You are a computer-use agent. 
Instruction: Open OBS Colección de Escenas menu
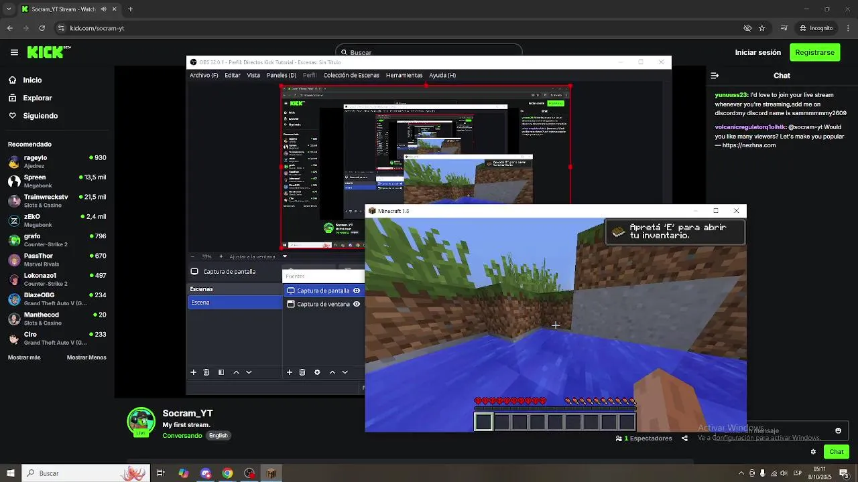[351, 75]
